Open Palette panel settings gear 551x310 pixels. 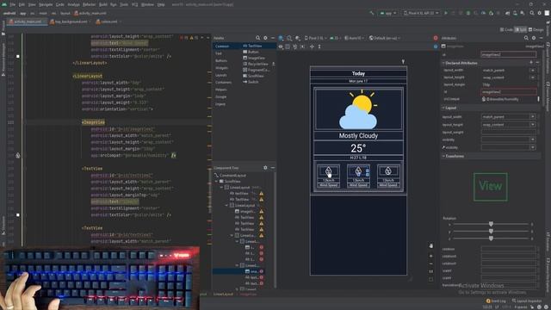click(x=265, y=38)
